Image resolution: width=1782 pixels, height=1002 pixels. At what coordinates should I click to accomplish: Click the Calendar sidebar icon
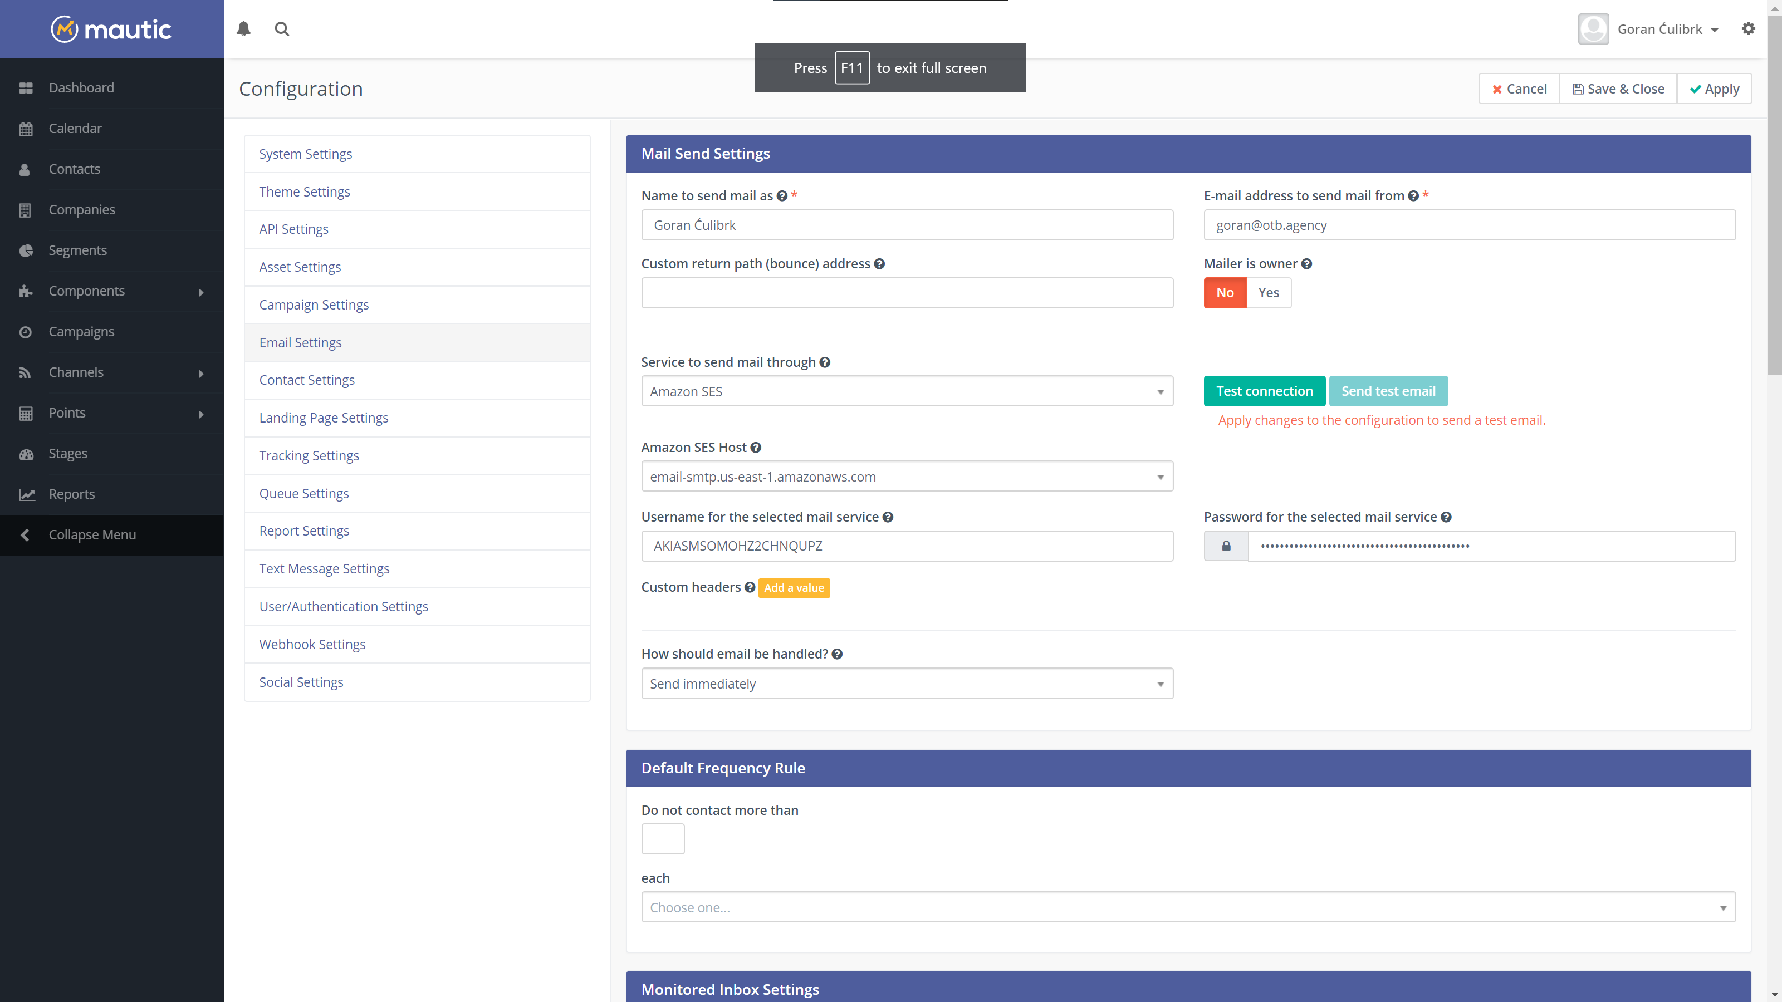(x=26, y=129)
